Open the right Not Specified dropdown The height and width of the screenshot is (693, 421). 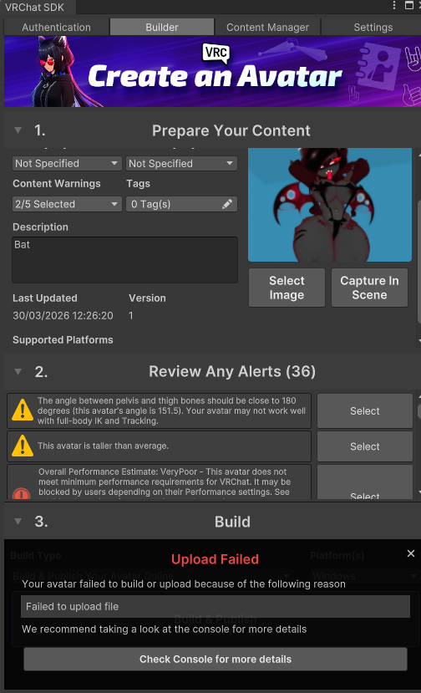[x=181, y=164]
